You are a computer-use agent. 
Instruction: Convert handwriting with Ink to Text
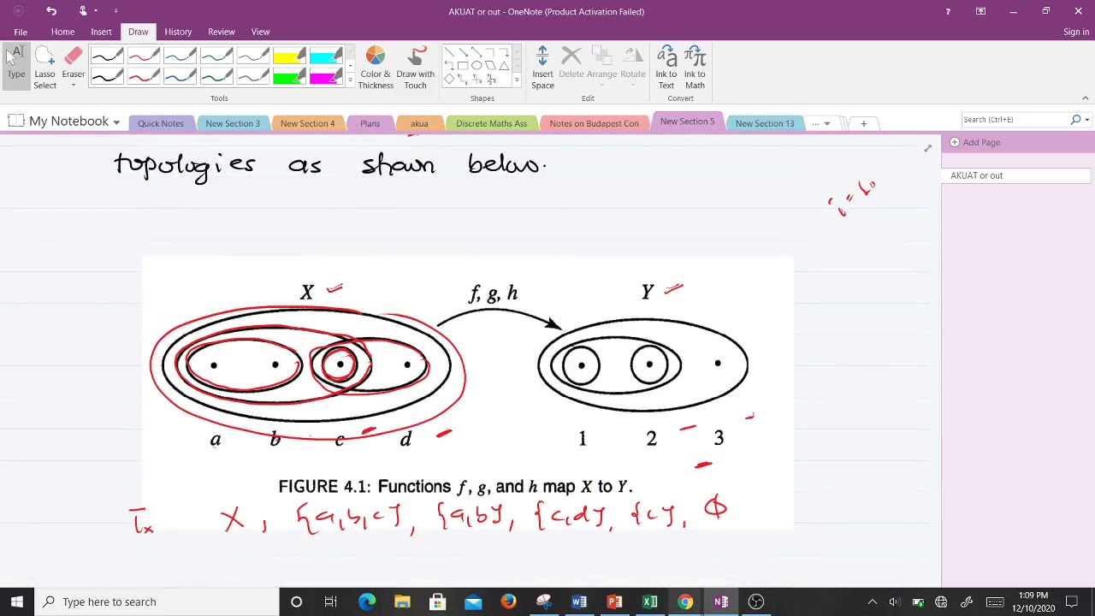[x=666, y=68]
